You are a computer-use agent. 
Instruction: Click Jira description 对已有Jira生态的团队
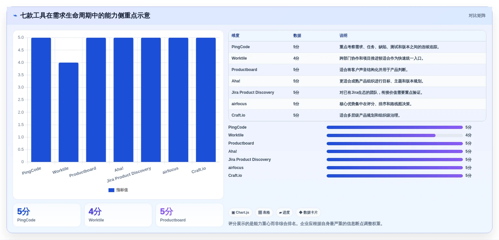(382, 92)
